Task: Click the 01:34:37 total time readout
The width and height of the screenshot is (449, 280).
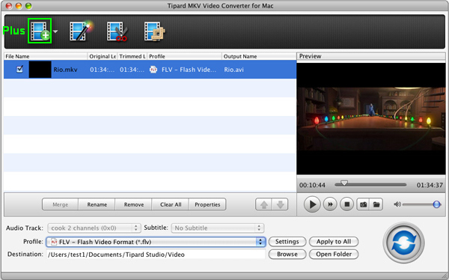Action: (x=430, y=185)
